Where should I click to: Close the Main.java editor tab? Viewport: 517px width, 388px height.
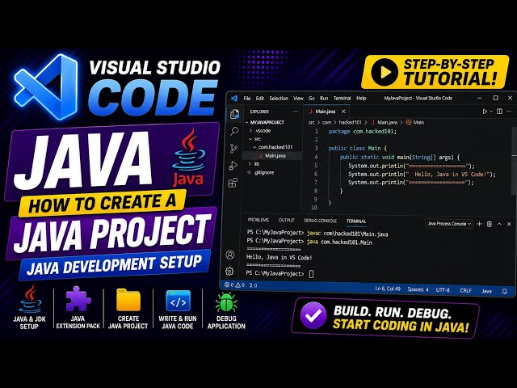[343, 112]
